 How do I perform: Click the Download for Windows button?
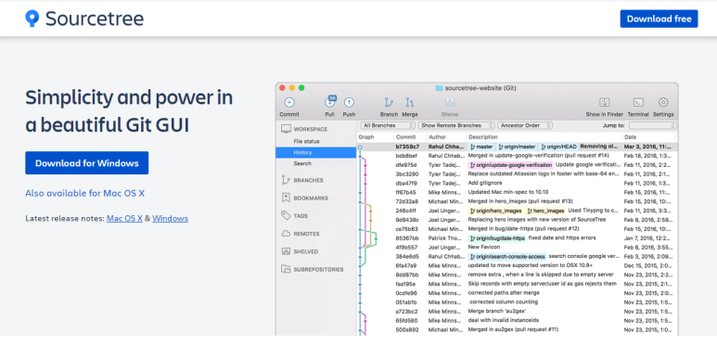(x=87, y=162)
